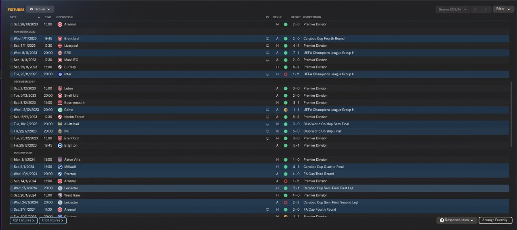
Task: Open the Season 2023/24 selector
Action: (x=453, y=9)
